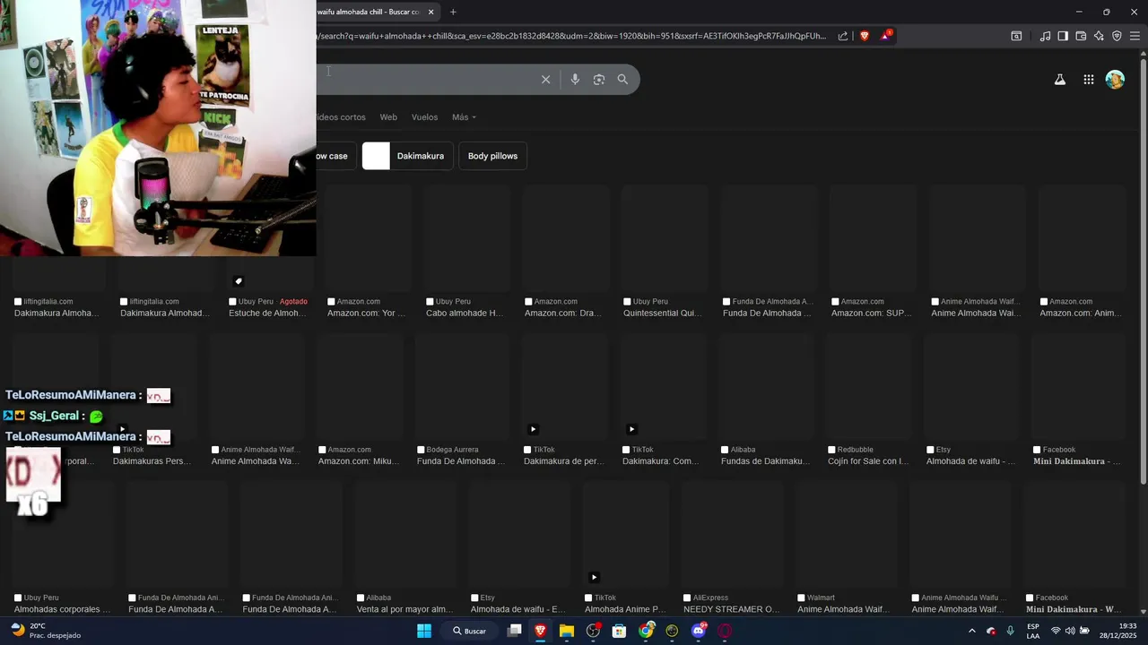Open Leo AI sparkle icon
This screenshot has width=1148, height=645.
(x=1099, y=36)
